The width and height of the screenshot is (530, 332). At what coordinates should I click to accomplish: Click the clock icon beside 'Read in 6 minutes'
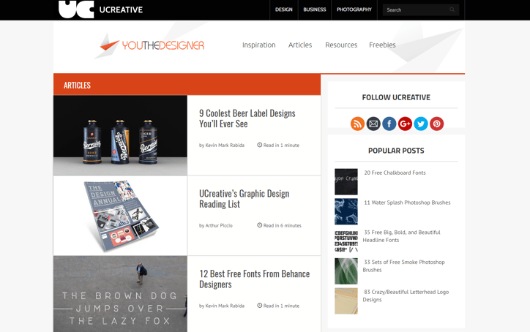pos(260,225)
